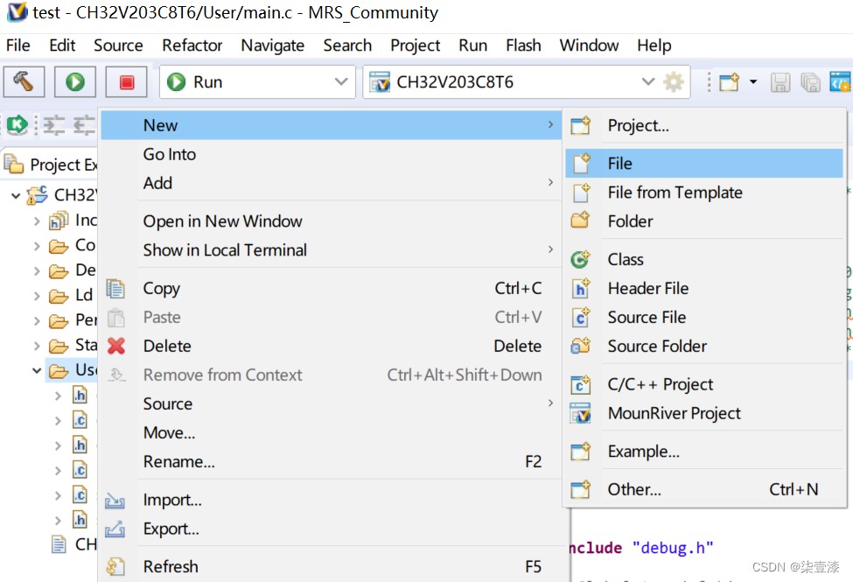Click Refresh in the context menu
853x582 pixels.
(171, 566)
